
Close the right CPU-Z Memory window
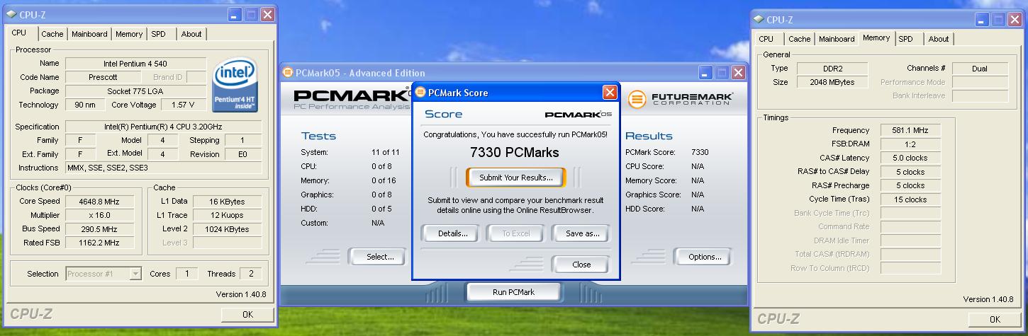click(x=1015, y=20)
